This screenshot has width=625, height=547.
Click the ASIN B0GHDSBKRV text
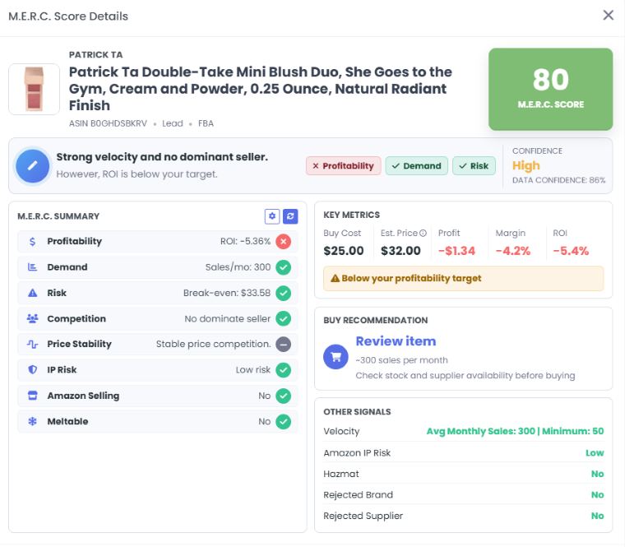[108, 123]
